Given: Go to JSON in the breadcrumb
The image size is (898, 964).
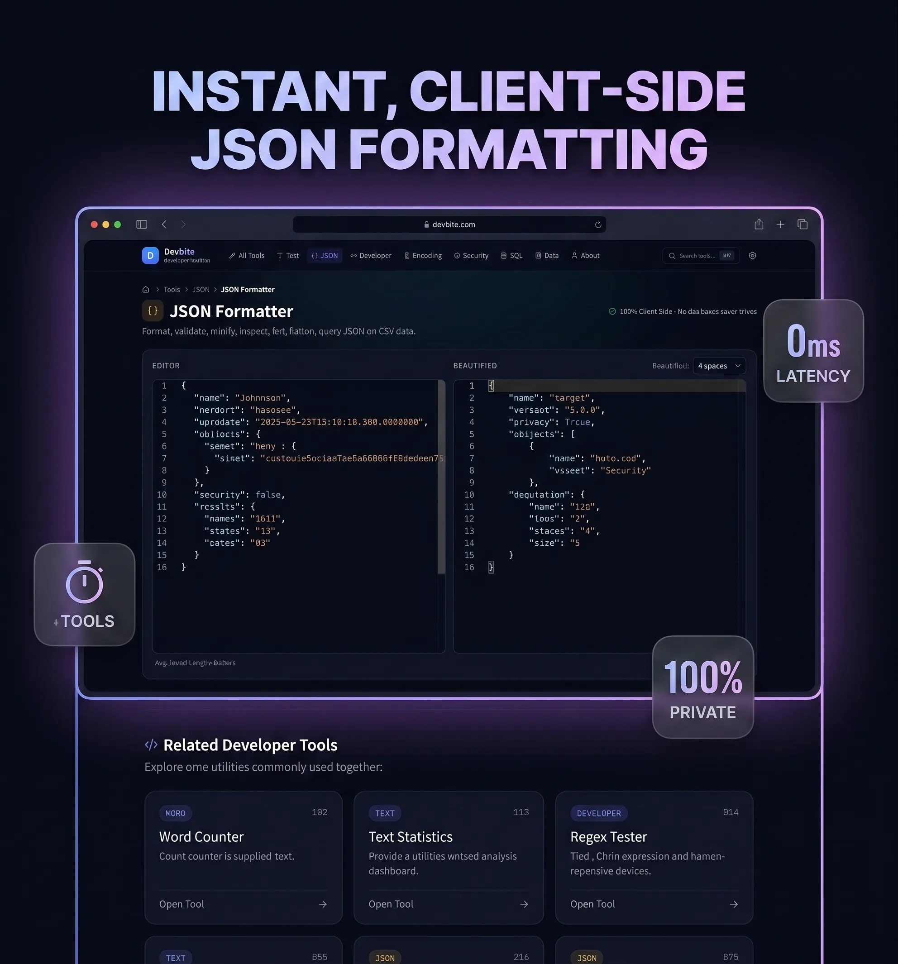Looking at the screenshot, I should [x=201, y=290].
